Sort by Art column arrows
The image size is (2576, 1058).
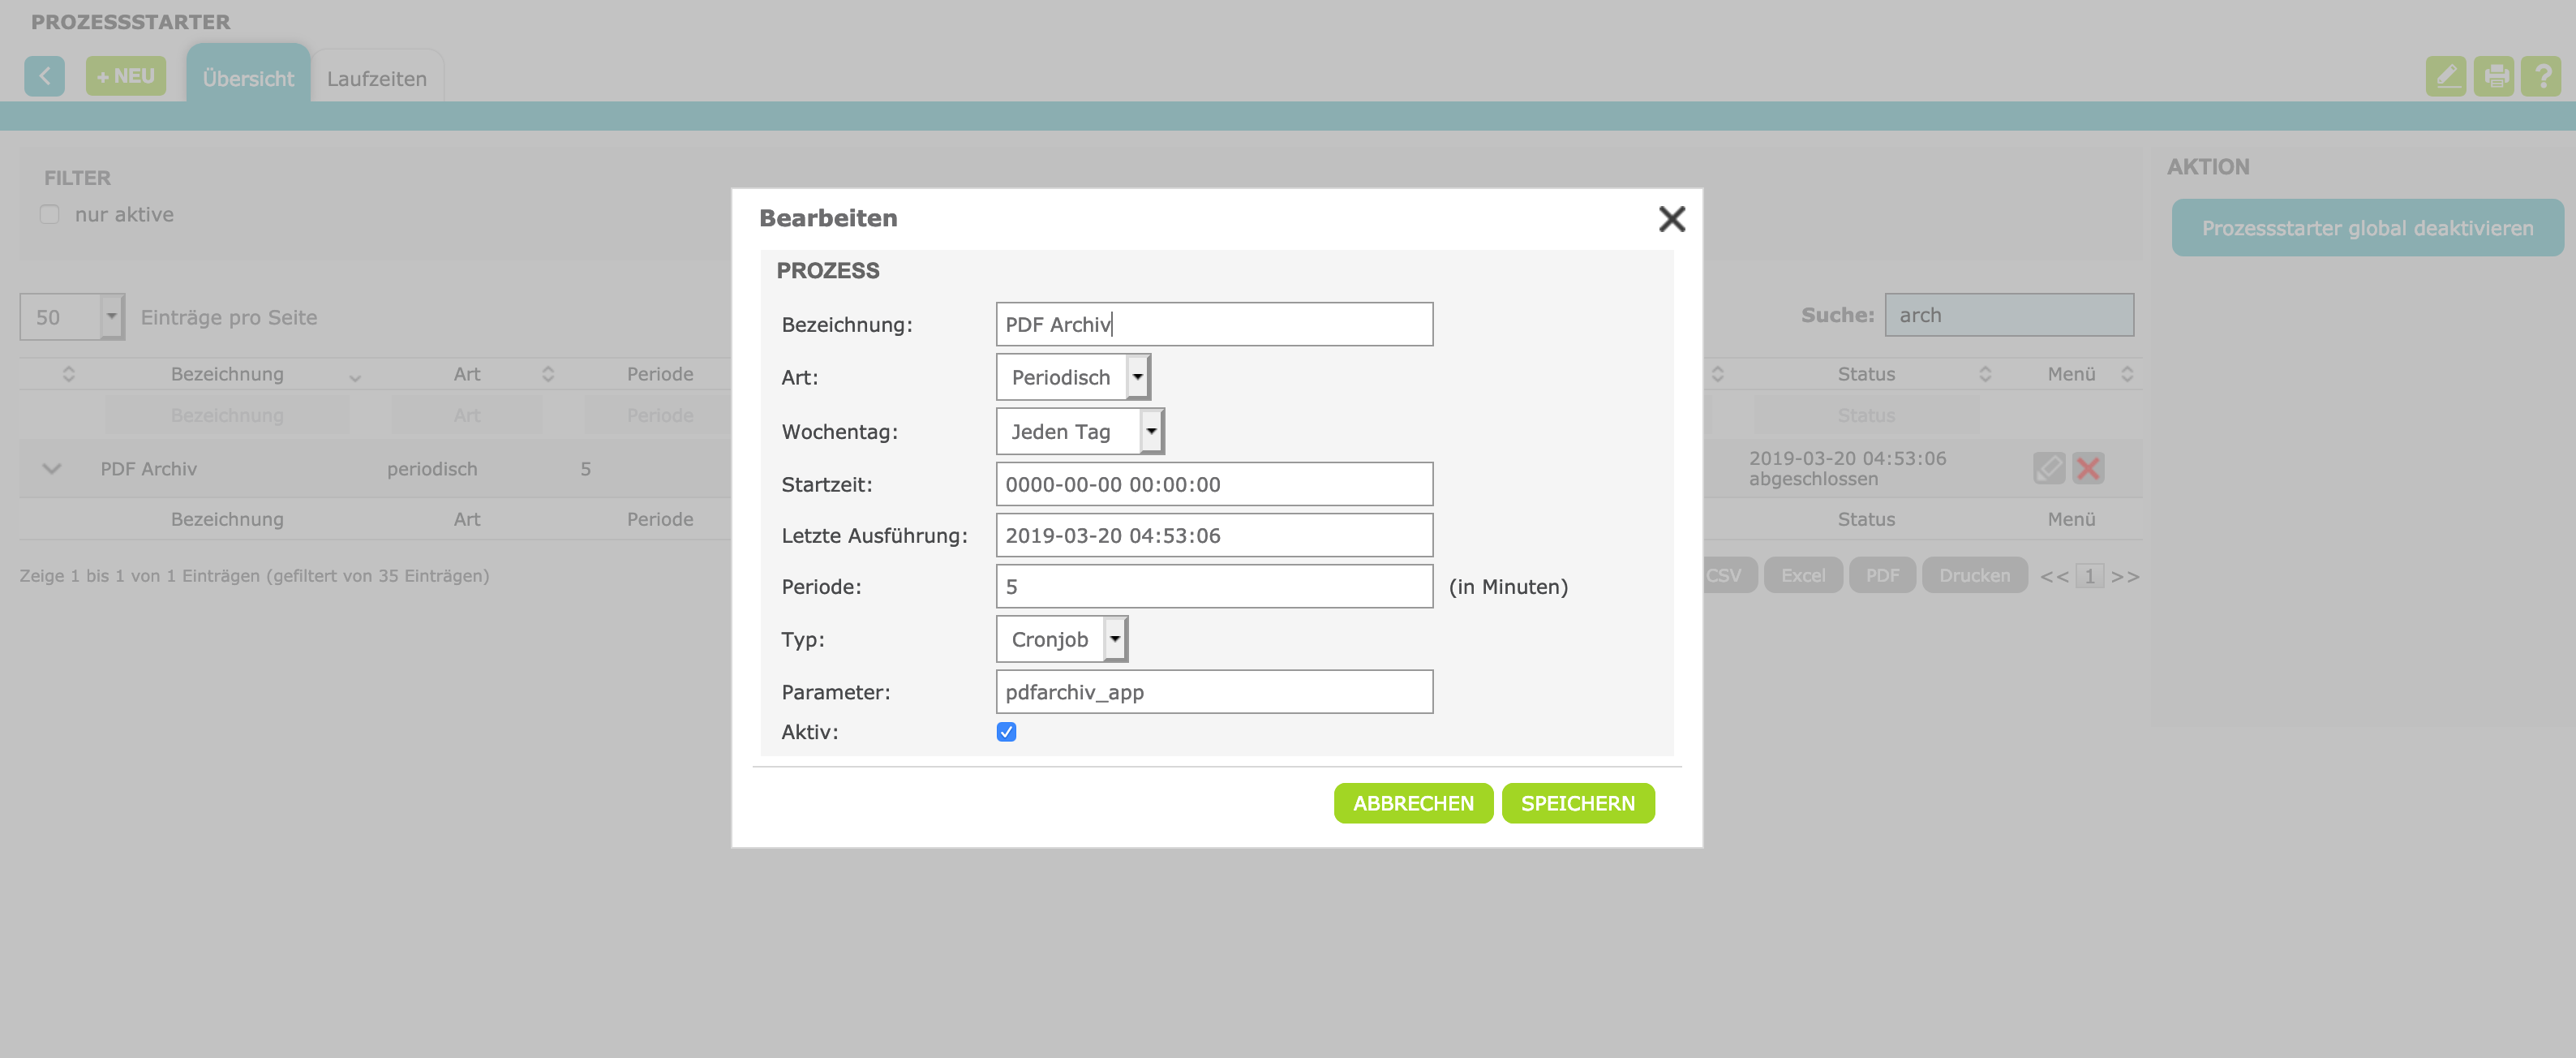pyautogui.click(x=548, y=374)
